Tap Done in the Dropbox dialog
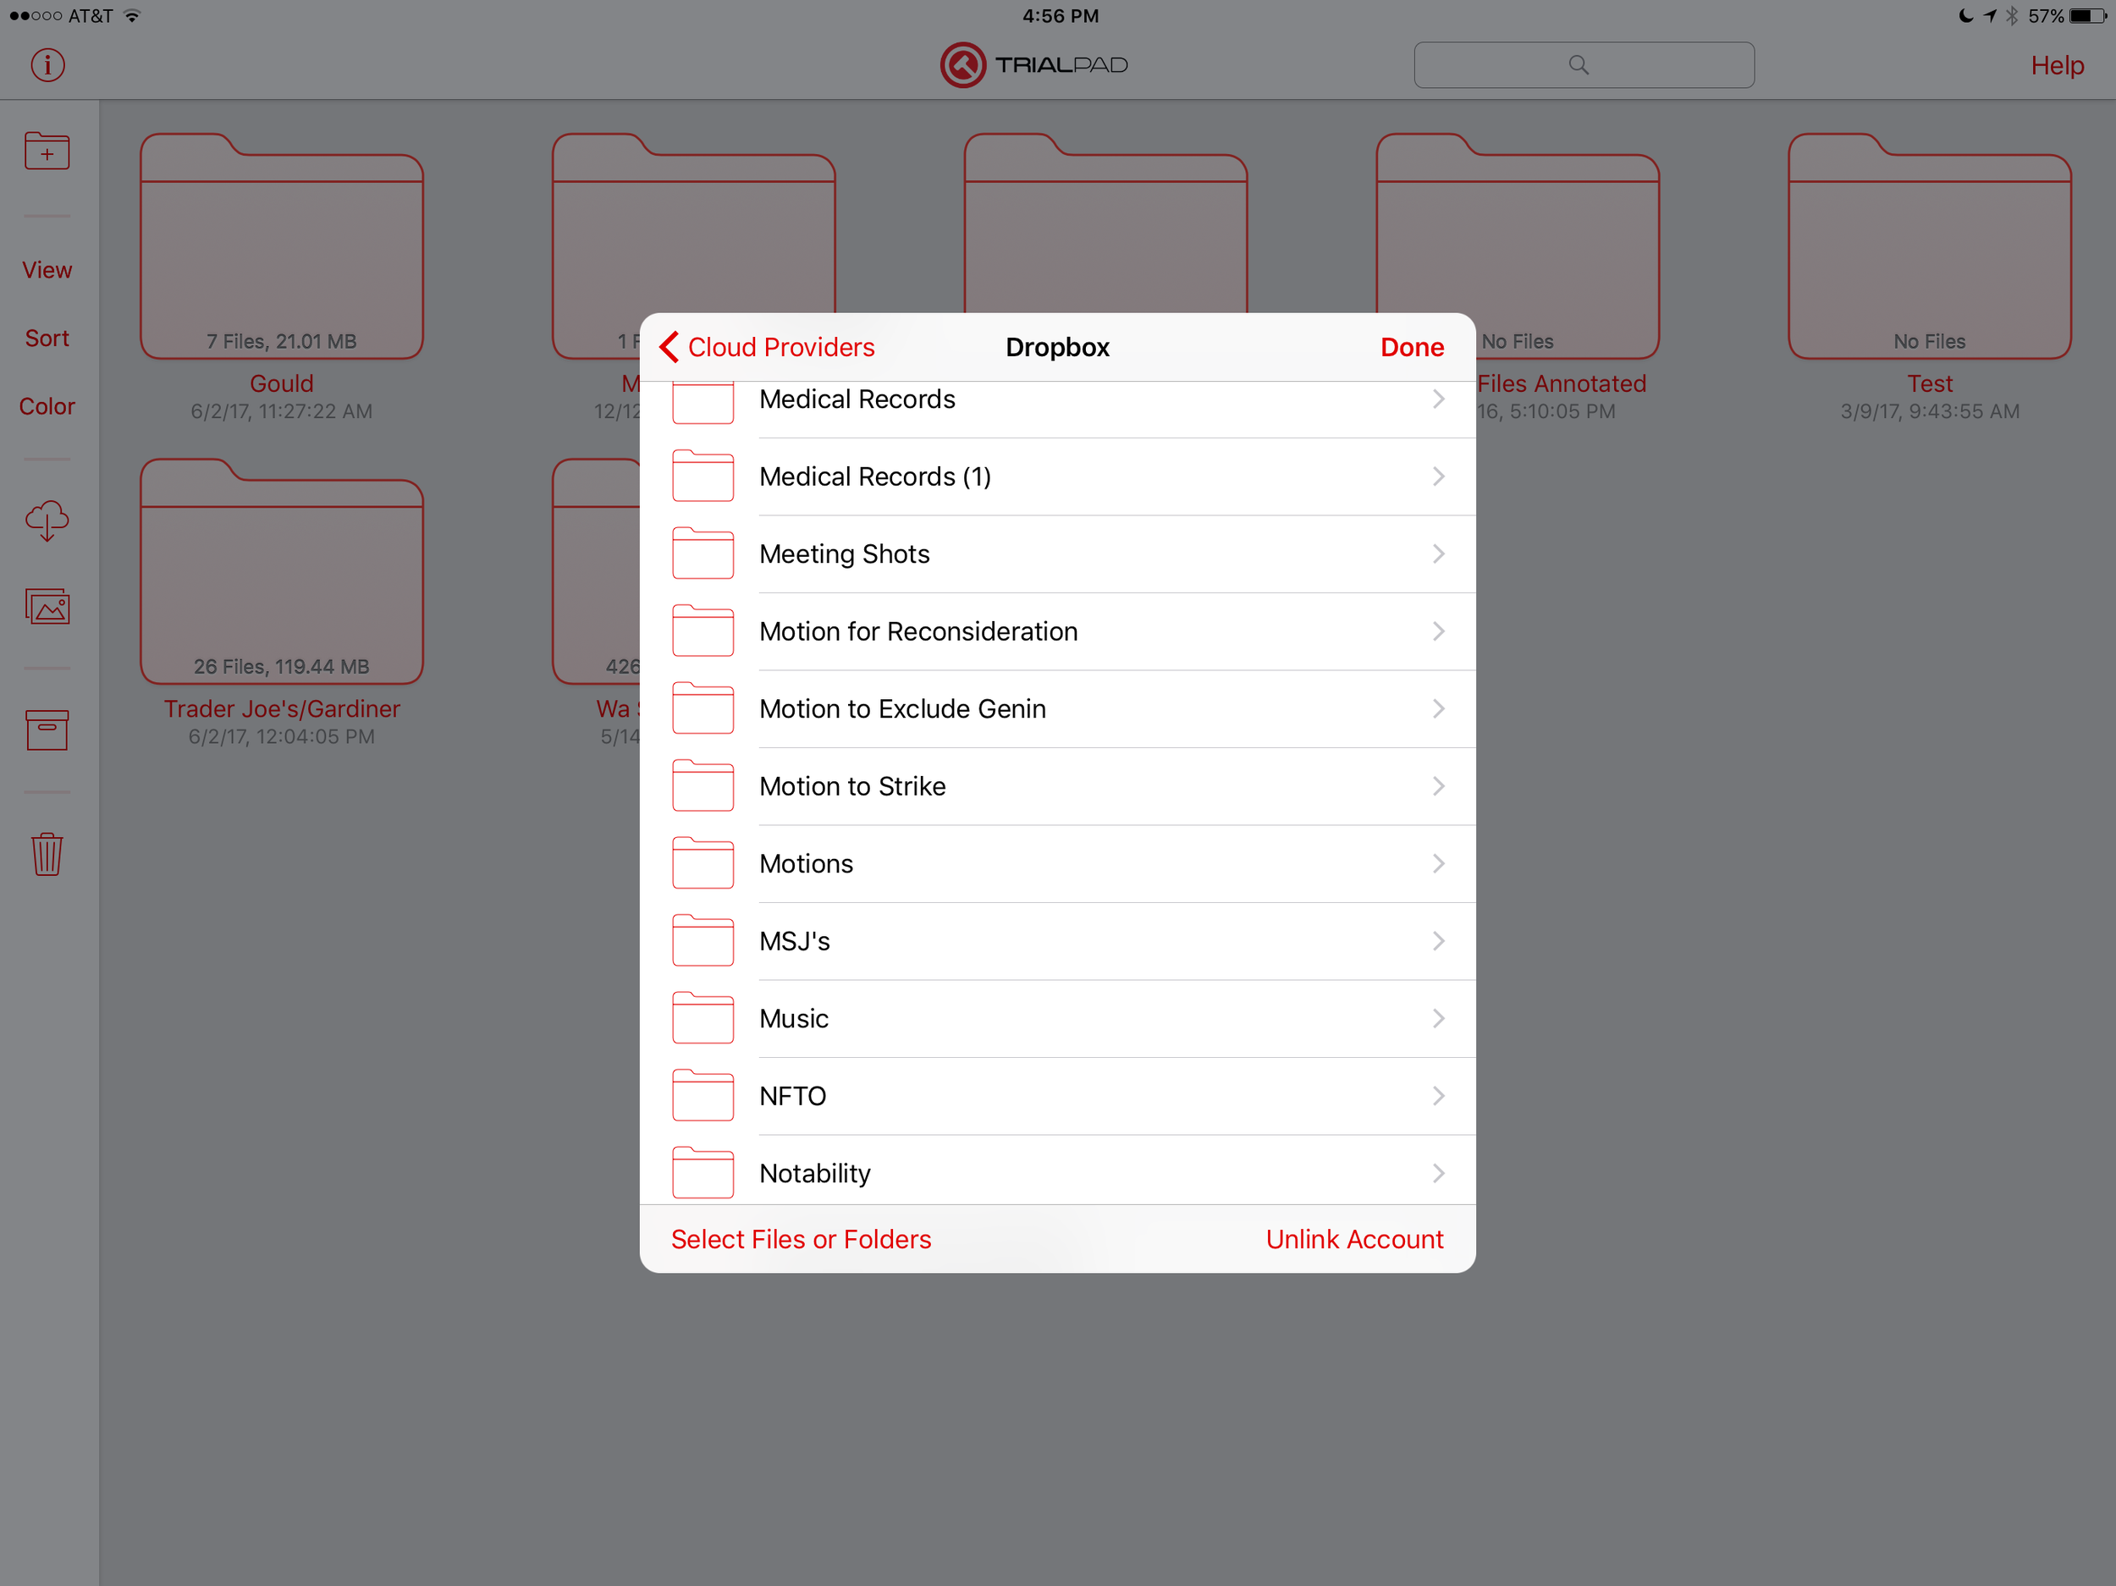The height and width of the screenshot is (1586, 2116). (1411, 347)
